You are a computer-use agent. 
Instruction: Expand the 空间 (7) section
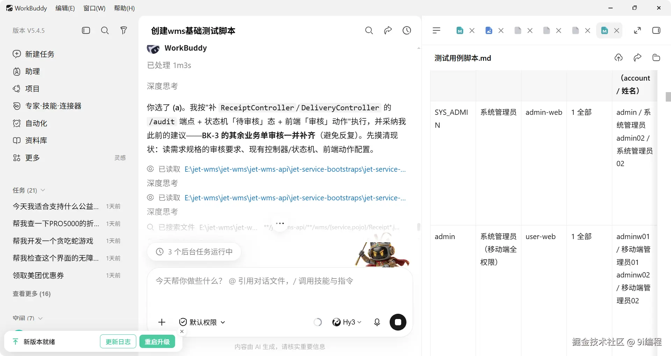pos(27,318)
